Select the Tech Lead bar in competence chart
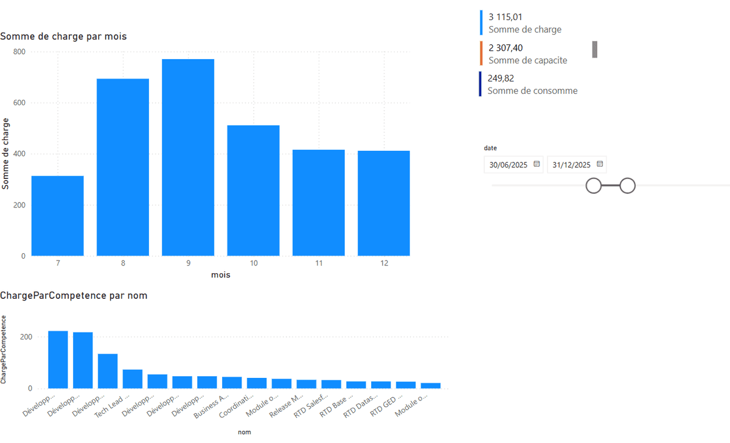Screen dimensions: 730x443 coord(133,379)
